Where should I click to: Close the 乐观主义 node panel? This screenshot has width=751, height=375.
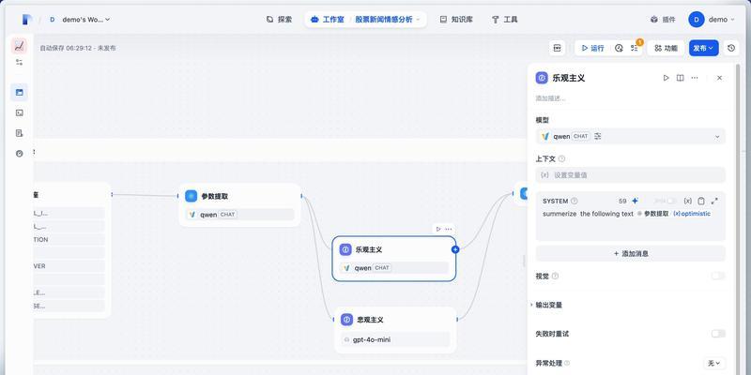coord(719,78)
